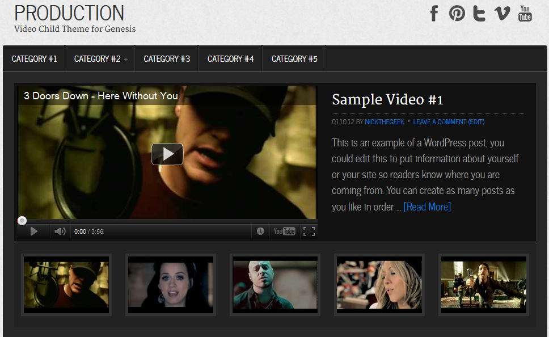Screen dimensions: 549x337
Task: Click the Leave a Comment link
Action: point(439,122)
